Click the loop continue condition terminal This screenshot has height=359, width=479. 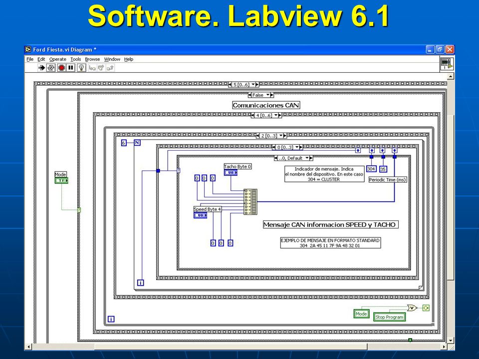[426, 308]
